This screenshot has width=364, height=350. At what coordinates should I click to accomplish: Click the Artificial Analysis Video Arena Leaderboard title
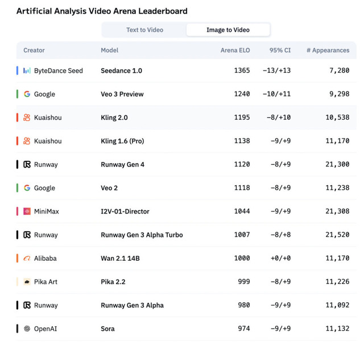102,11
